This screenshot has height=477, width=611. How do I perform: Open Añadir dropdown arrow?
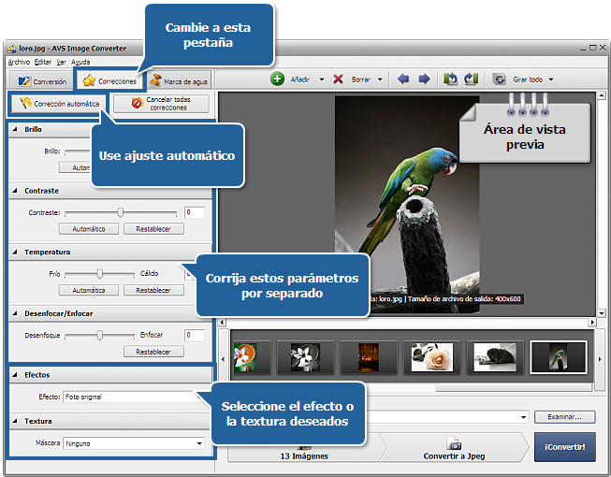coord(322,79)
